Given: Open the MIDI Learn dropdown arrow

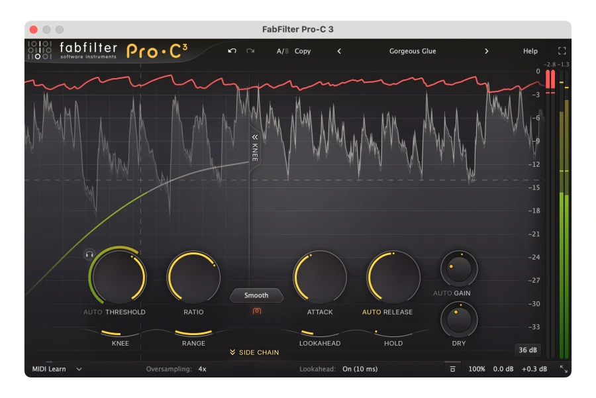Looking at the screenshot, I should (x=79, y=369).
